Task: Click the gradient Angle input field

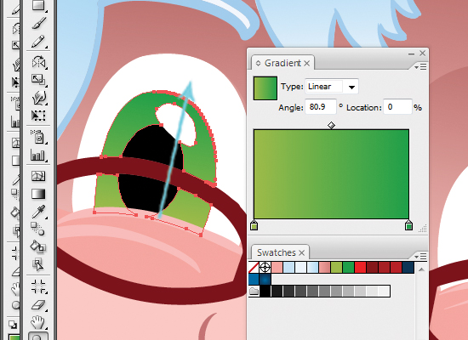Action: click(321, 107)
